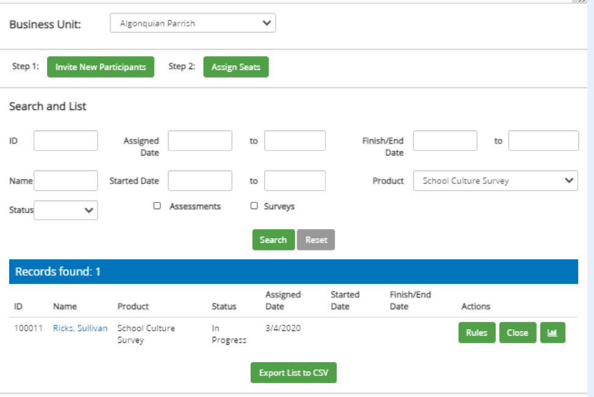Open the Status filter dropdown
Screen dimensions: 594x397
pos(66,210)
